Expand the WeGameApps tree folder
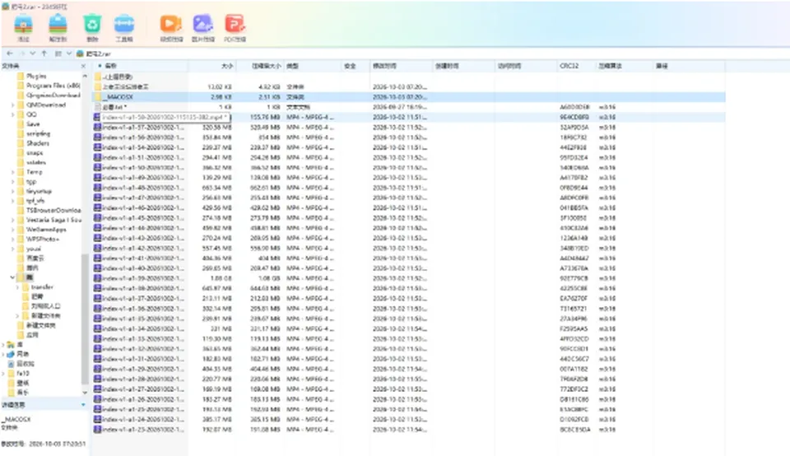This screenshot has width=790, height=456. (x=12, y=230)
